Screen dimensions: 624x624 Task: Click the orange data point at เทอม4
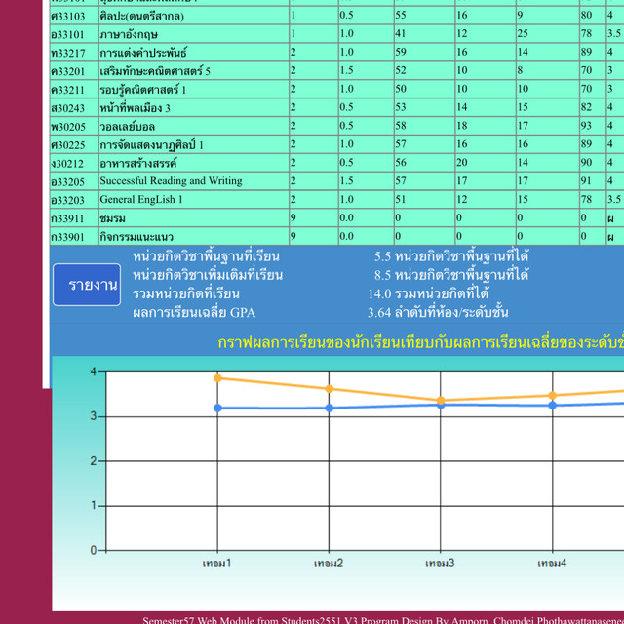tap(552, 396)
